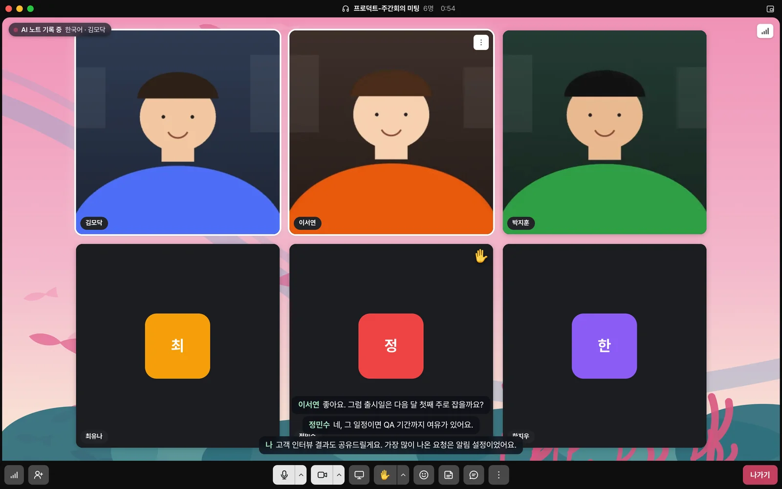Select 박지훈 video tile

[605, 132]
